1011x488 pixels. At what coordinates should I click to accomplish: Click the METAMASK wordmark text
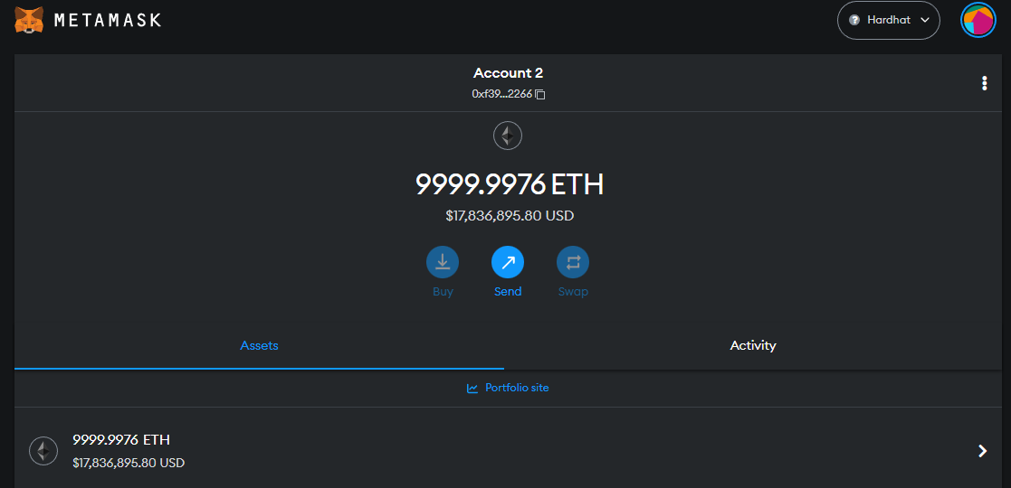107,20
